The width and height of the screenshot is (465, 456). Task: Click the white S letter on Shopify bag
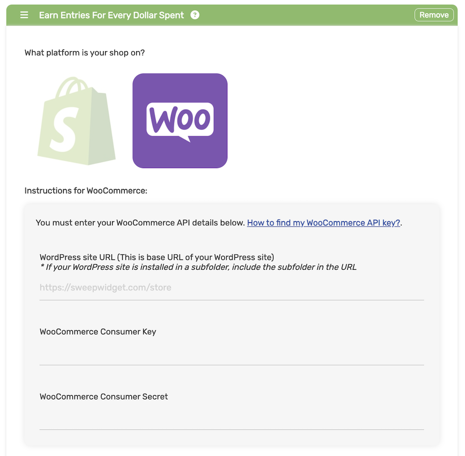point(65,130)
